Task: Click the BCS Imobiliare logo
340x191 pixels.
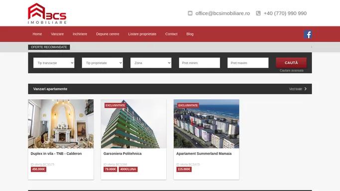Action: pos(47,13)
